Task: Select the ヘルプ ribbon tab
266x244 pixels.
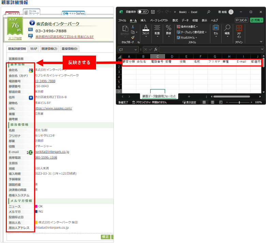Action: click(x=215, y=20)
